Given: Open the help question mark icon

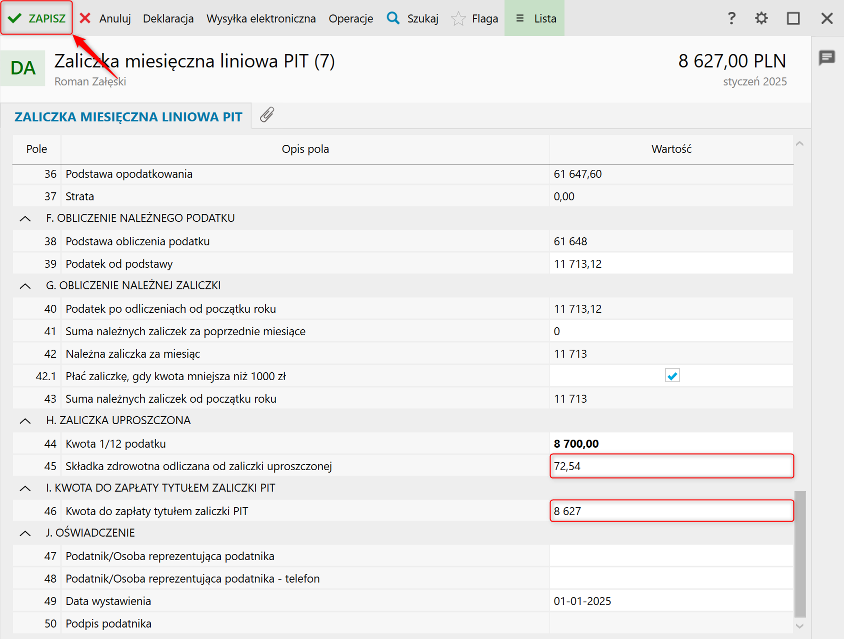Looking at the screenshot, I should pyautogui.click(x=731, y=18).
